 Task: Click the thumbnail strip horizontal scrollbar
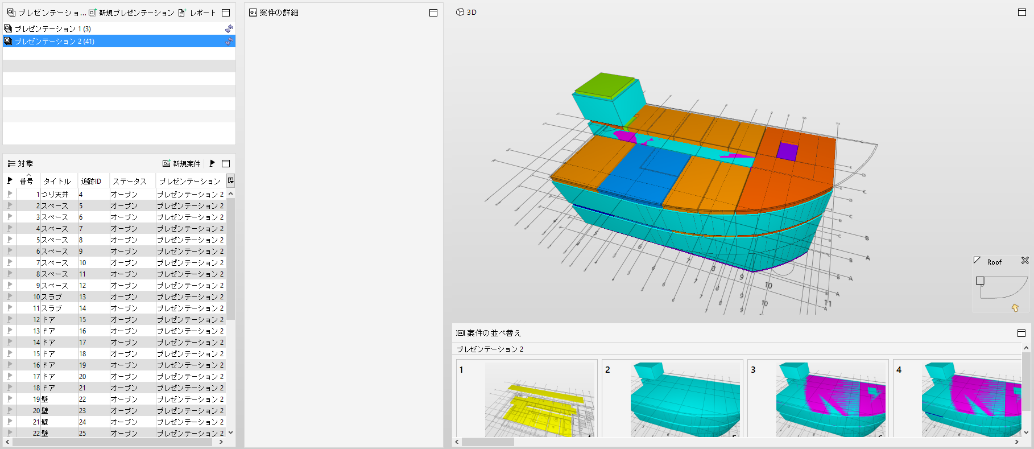tap(737, 442)
